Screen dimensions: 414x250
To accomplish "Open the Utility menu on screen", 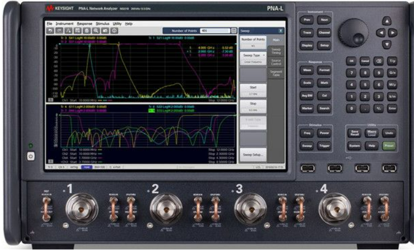I will [117, 24].
